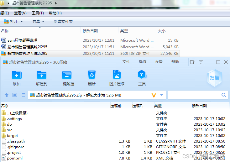Open the 查看(V) menu in Explorer
230x162 pixels.
pyautogui.click(x=20, y=13)
